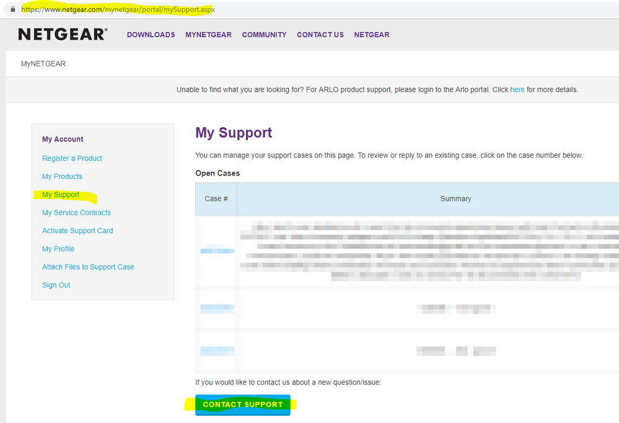Open the MYNETGEAR menu
619x423 pixels.
coord(208,35)
